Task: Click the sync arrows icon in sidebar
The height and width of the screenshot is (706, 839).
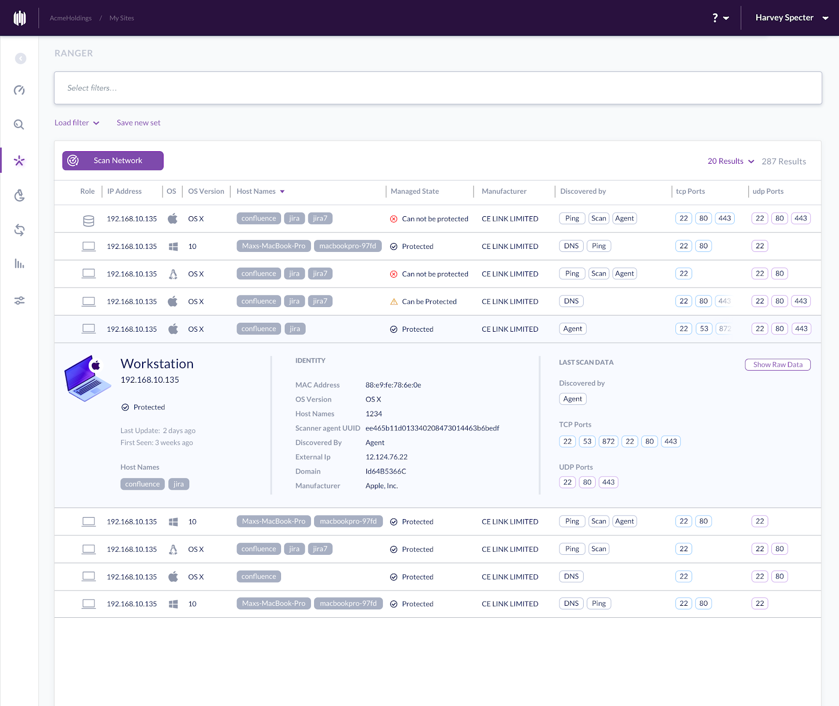Action: (19, 230)
